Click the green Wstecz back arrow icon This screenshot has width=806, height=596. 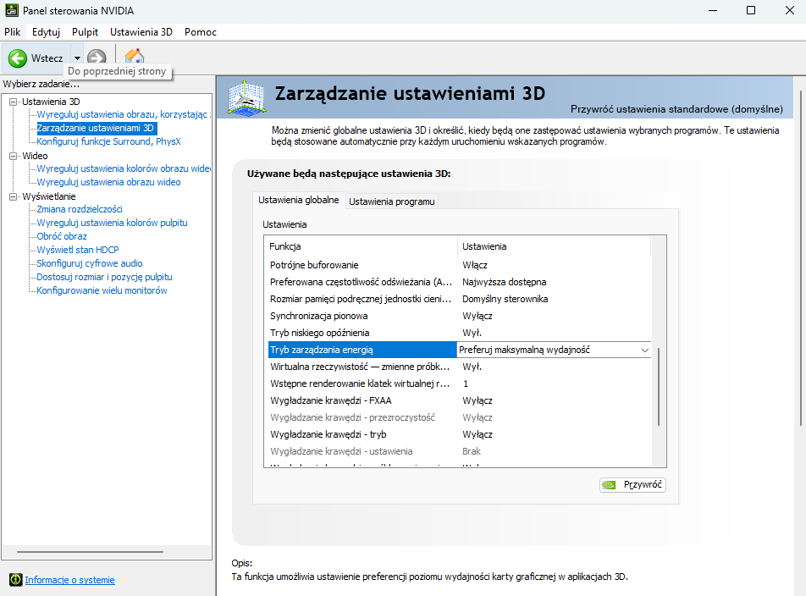point(18,58)
